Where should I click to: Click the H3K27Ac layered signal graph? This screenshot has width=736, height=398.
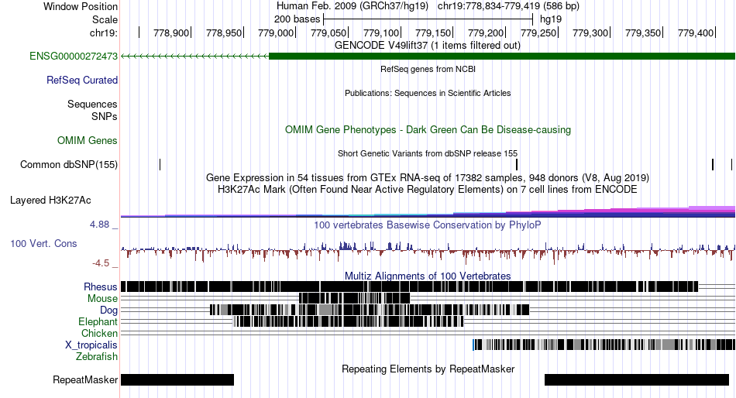(x=428, y=212)
